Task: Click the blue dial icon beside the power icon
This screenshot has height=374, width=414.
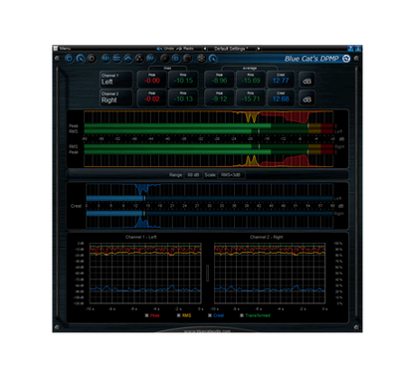Action: pyautogui.click(x=81, y=59)
